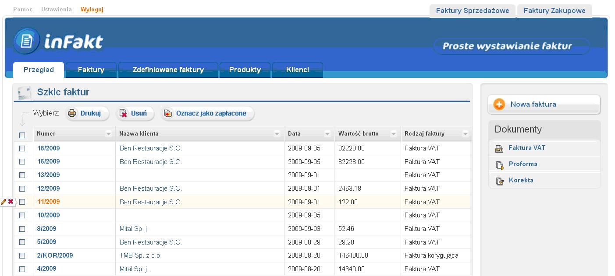The image size is (615, 276).
Task: Click Ben Restauracje S.C. in row 18/2009
Action: coord(151,148)
